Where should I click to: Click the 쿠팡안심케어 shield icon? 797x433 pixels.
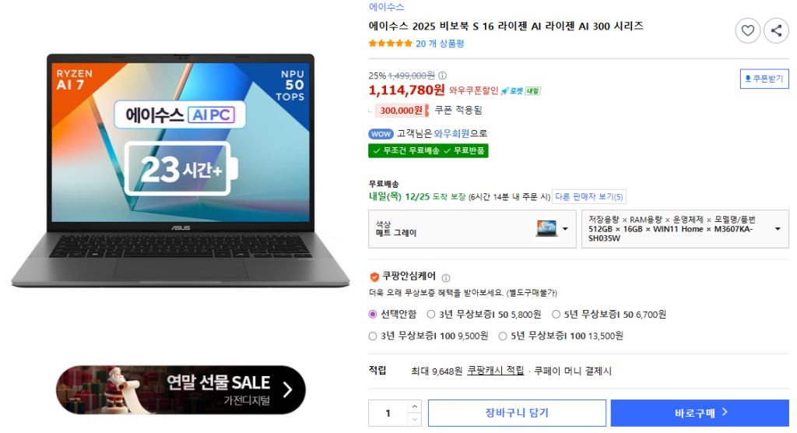click(374, 276)
